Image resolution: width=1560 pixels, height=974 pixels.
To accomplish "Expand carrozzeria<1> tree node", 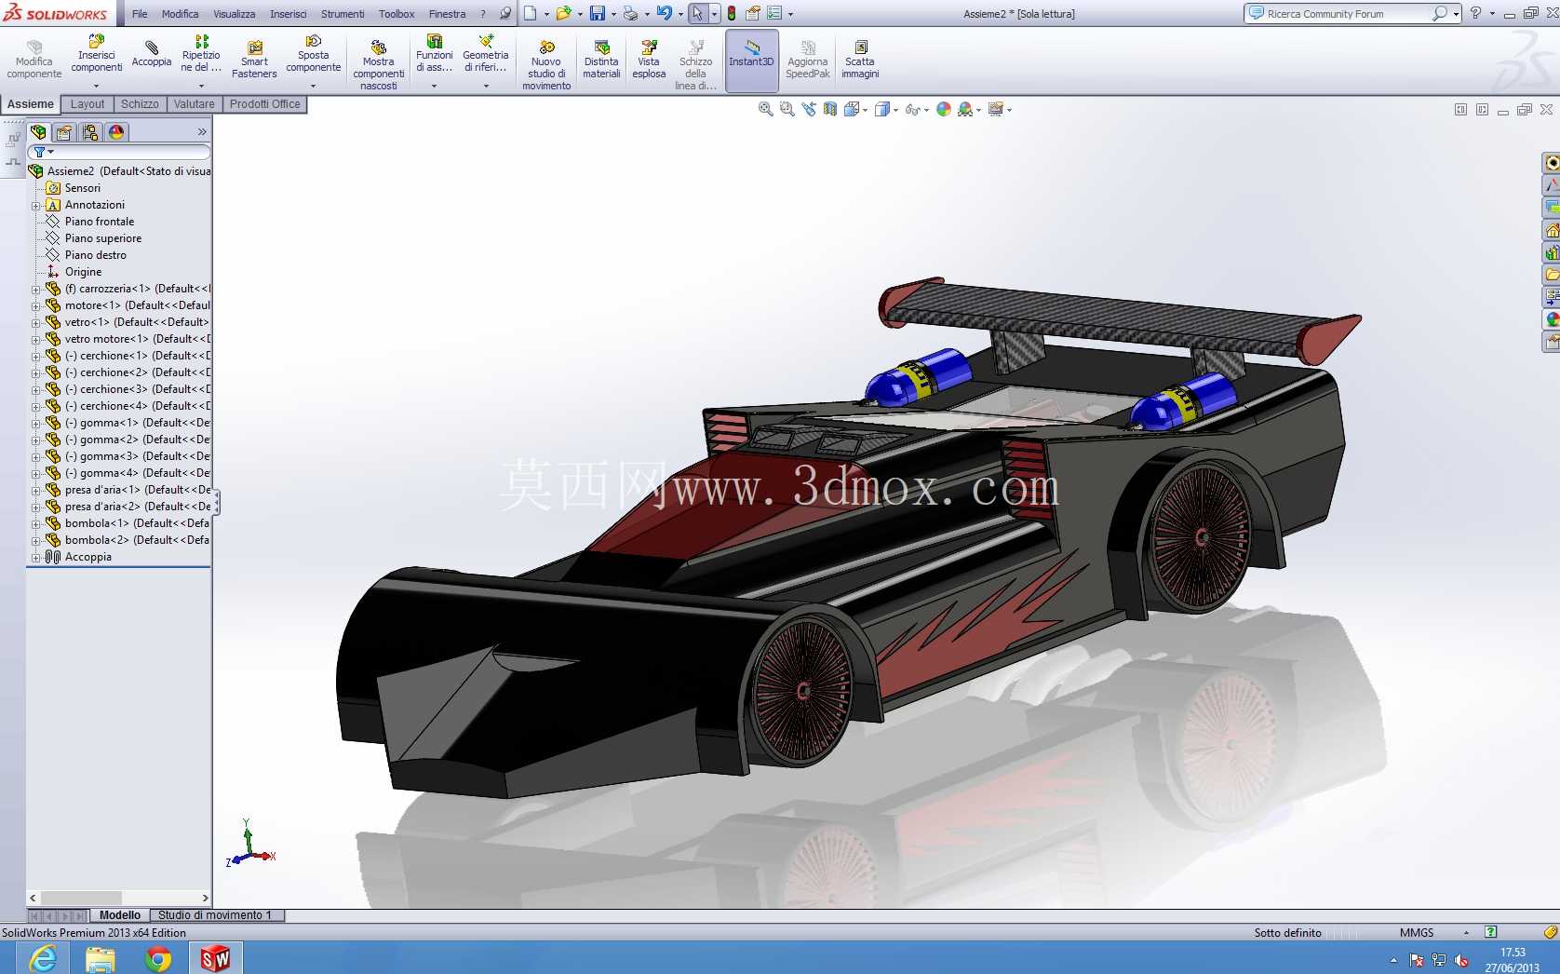I will coord(36,290).
